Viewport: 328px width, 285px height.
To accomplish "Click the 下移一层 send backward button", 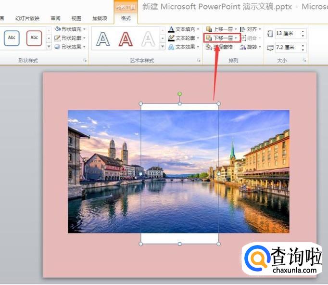I will pos(219,38).
